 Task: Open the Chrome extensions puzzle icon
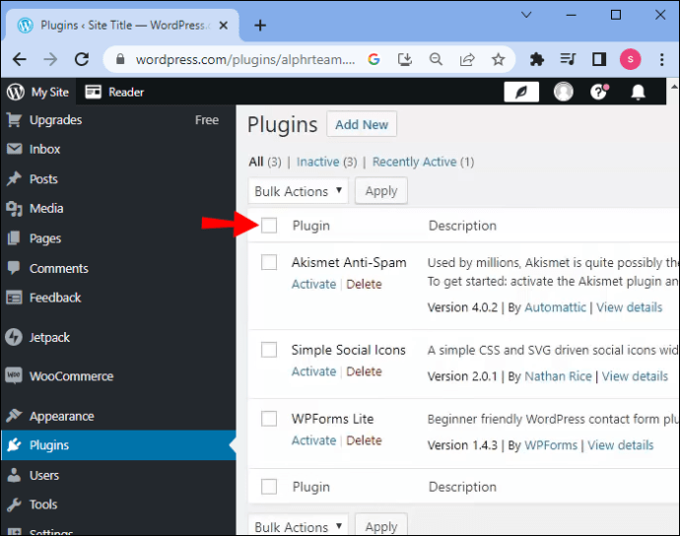tap(537, 59)
